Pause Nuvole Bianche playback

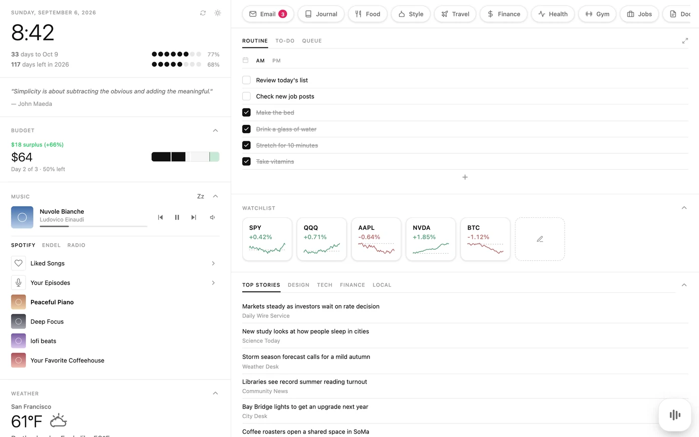pos(177,217)
